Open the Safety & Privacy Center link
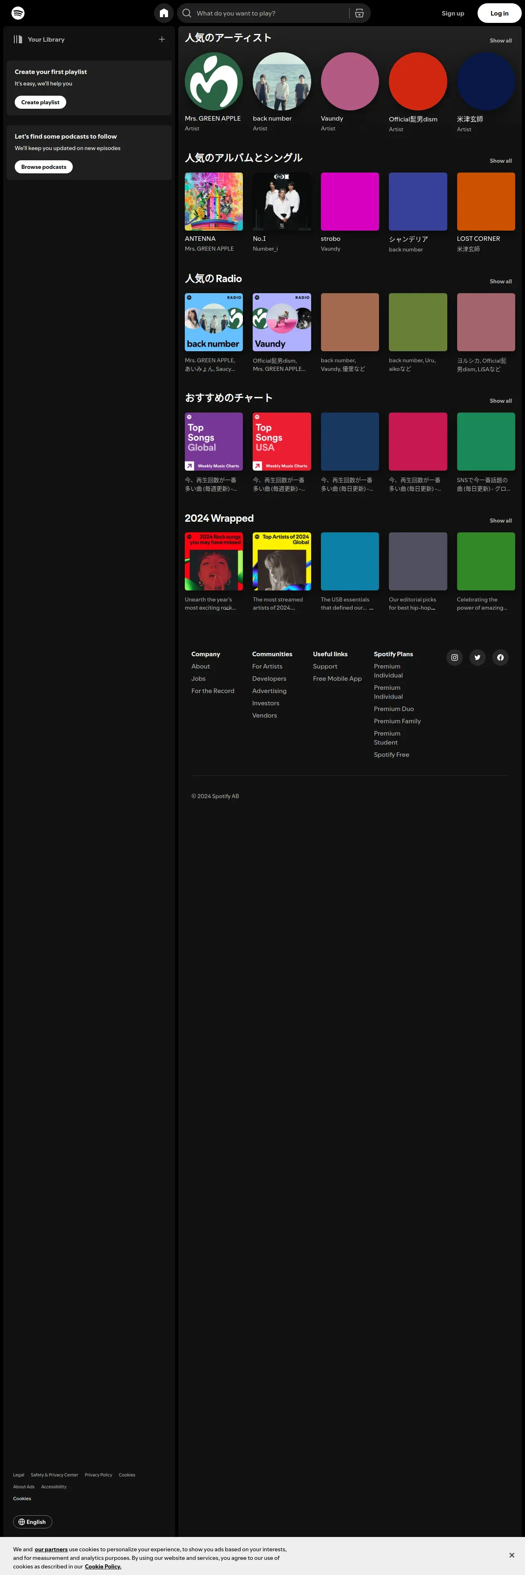Screen dimensions: 525x1575 point(54,1475)
